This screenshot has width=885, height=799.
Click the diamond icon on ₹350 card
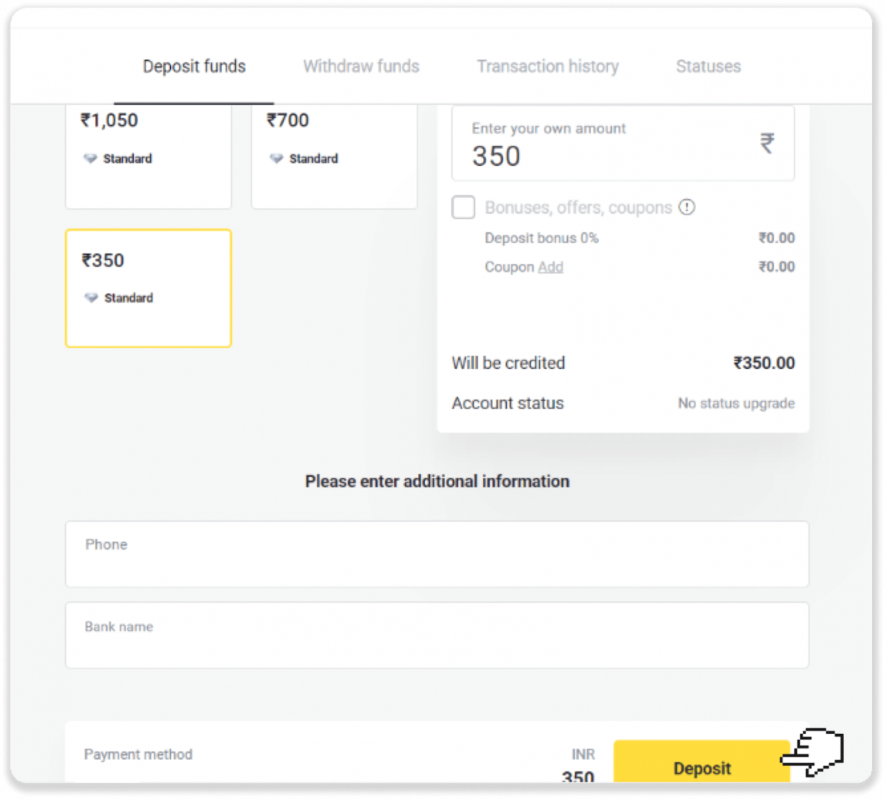tap(91, 298)
